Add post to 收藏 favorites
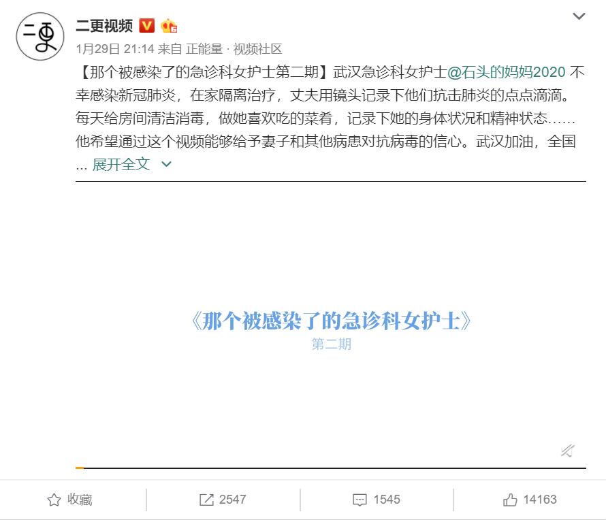606x520 pixels. point(70,500)
